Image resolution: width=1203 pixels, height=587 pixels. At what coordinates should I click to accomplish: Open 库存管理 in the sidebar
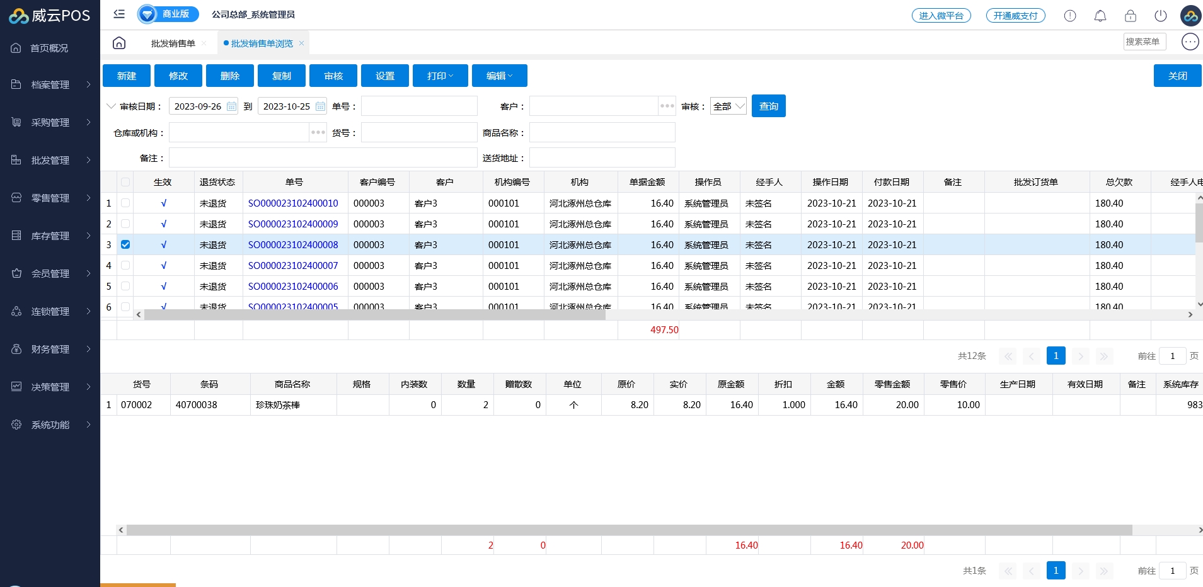click(50, 236)
